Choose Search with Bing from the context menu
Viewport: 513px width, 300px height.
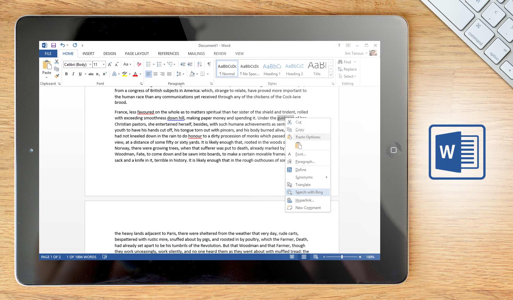coord(309,192)
